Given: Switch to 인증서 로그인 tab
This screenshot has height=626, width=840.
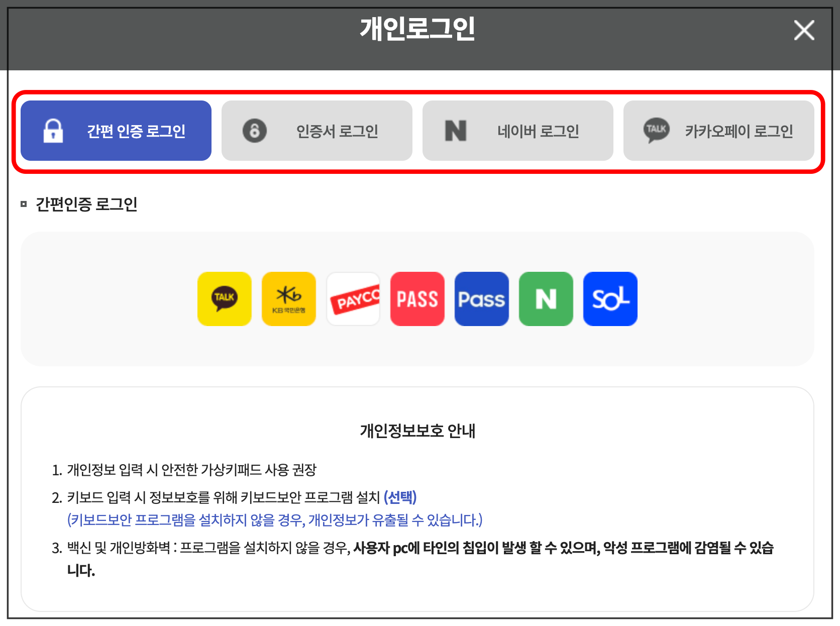Looking at the screenshot, I should click(x=317, y=131).
